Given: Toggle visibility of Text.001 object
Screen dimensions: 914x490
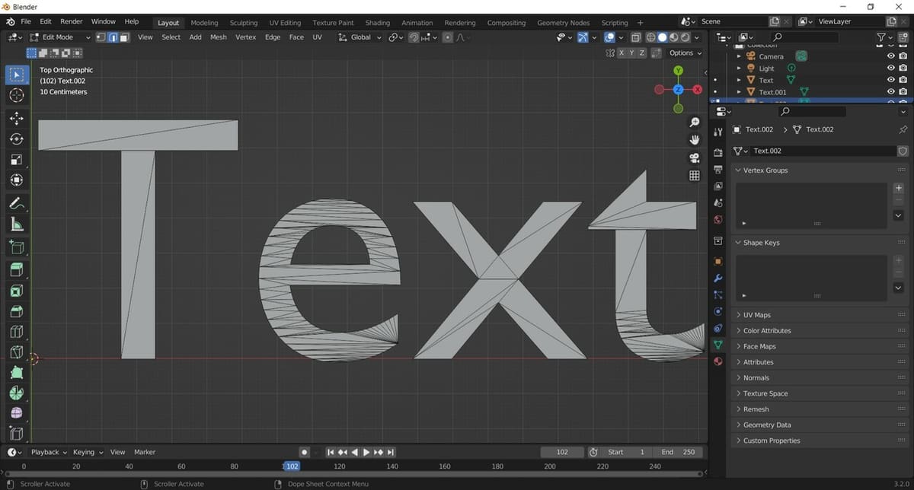Looking at the screenshot, I should [890, 92].
